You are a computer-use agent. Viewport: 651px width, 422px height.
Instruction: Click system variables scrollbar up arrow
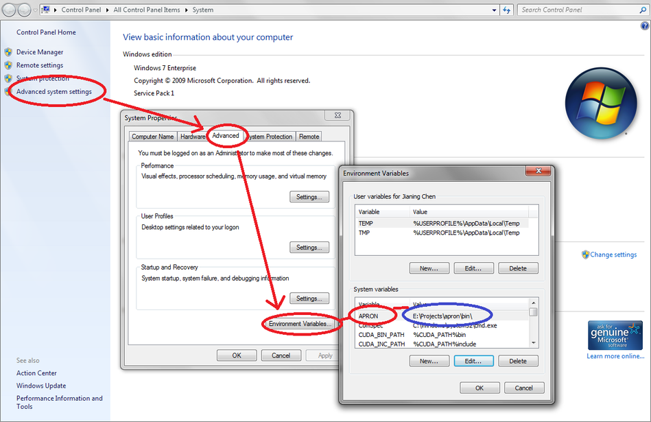click(x=534, y=303)
